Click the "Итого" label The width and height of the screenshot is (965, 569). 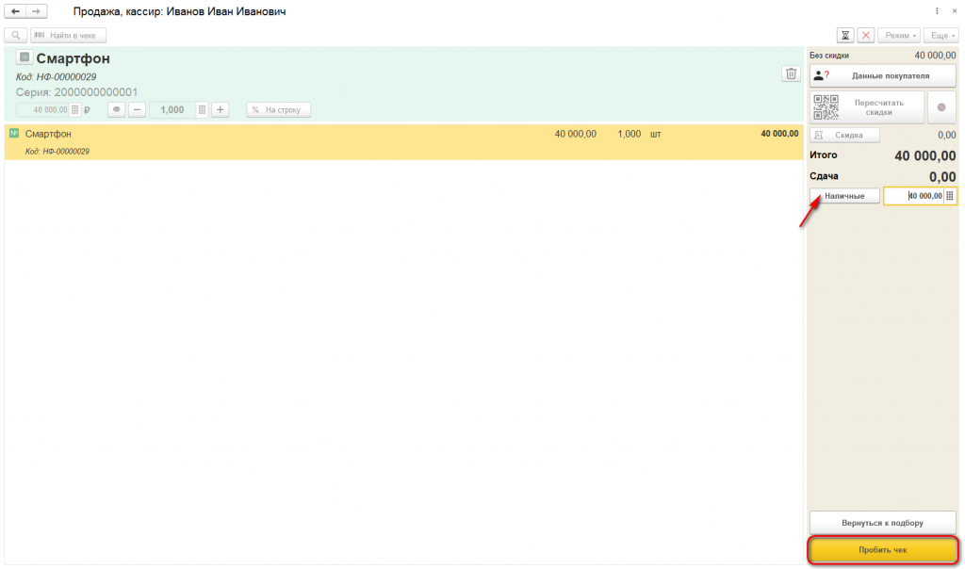(824, 155)
